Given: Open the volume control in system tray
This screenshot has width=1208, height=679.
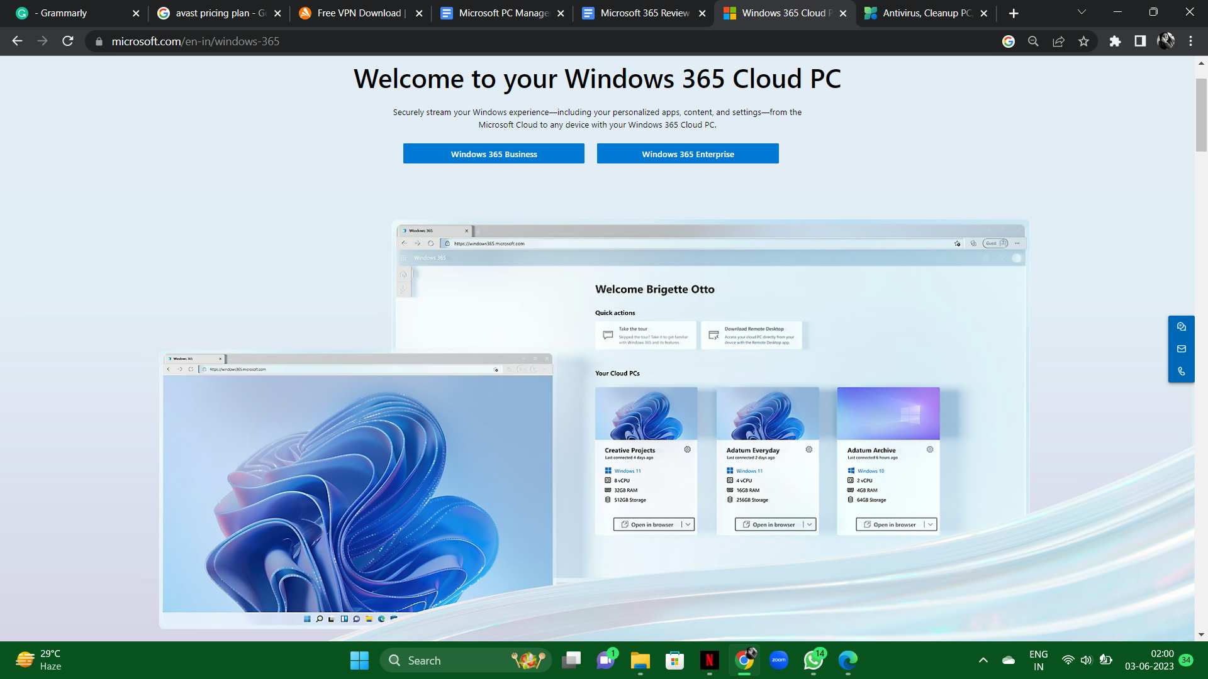Looking at the screenshot, I should (1087, 660).
